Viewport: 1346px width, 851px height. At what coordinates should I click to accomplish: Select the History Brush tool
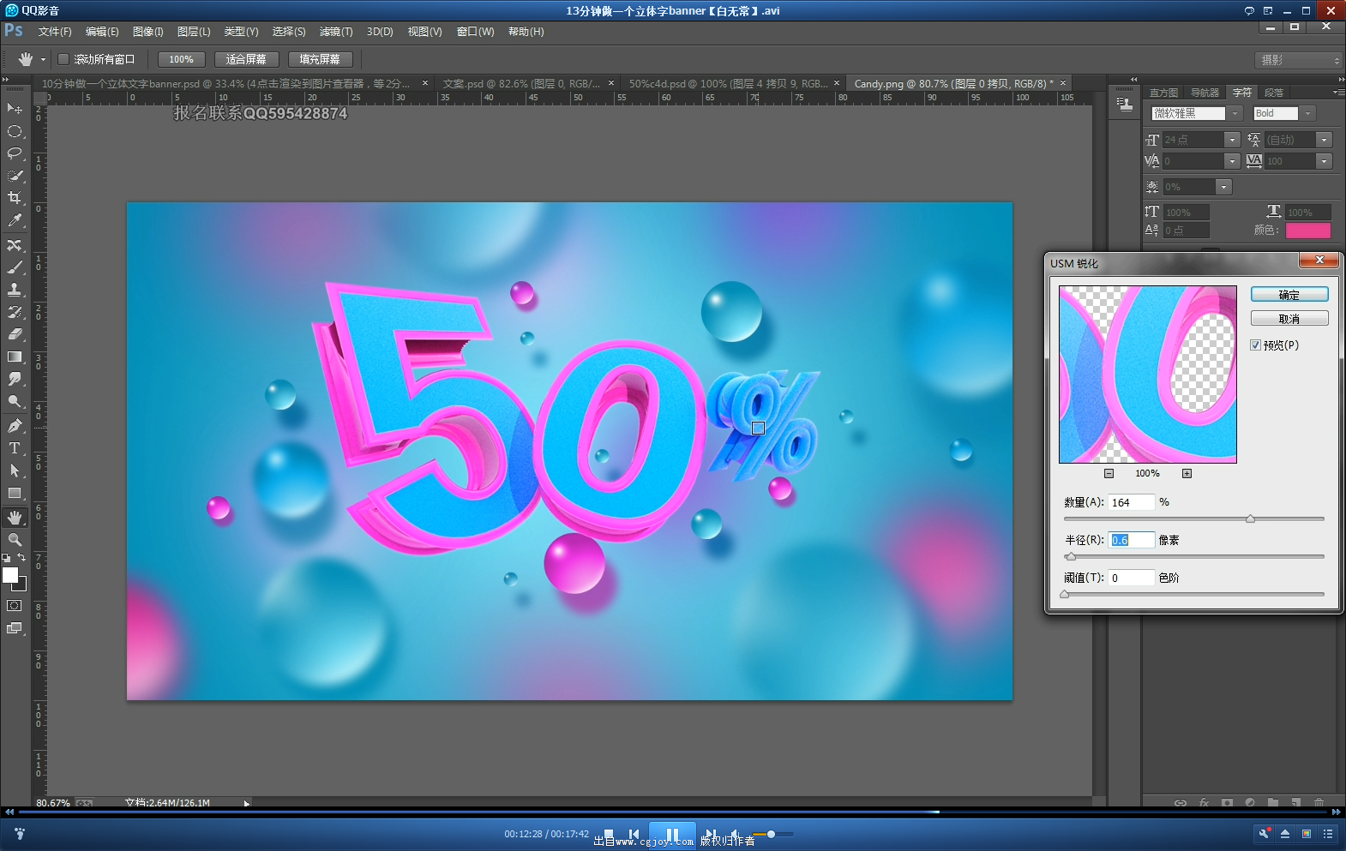point(15,312)
